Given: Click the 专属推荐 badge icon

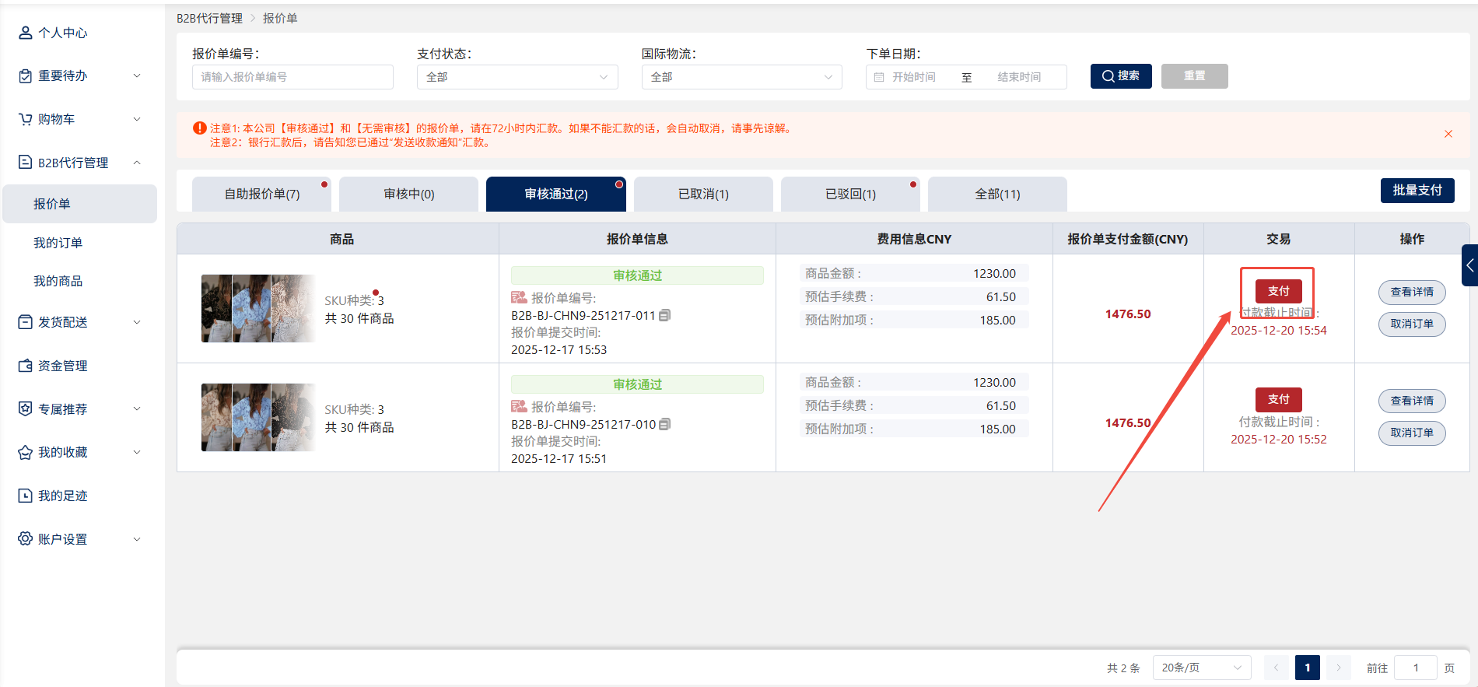Looking at the screenshot, I should 26,408.
